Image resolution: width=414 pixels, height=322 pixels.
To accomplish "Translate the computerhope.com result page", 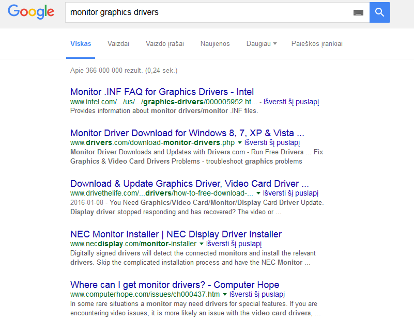I will (257, 294).
